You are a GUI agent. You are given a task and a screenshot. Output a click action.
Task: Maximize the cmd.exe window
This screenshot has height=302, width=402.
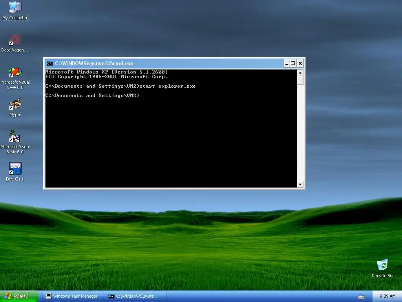(x=293, y=63)
